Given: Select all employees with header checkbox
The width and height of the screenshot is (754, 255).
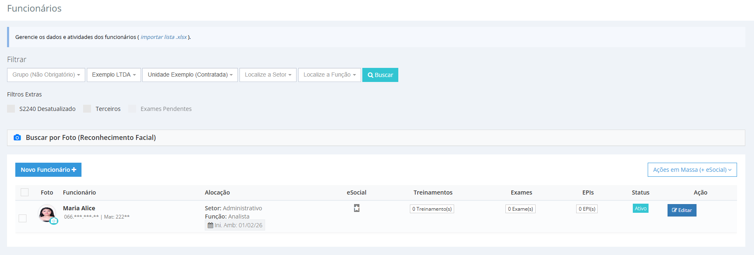Looking at the screenshot, I should (x=25, y=192).
